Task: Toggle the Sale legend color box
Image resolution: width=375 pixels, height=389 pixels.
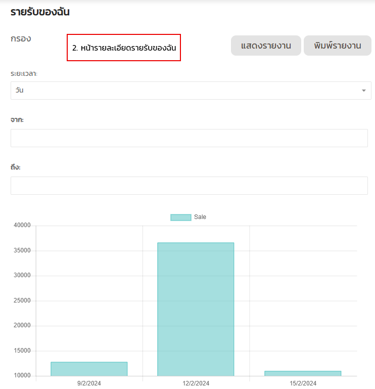Action: pos(180,217)
